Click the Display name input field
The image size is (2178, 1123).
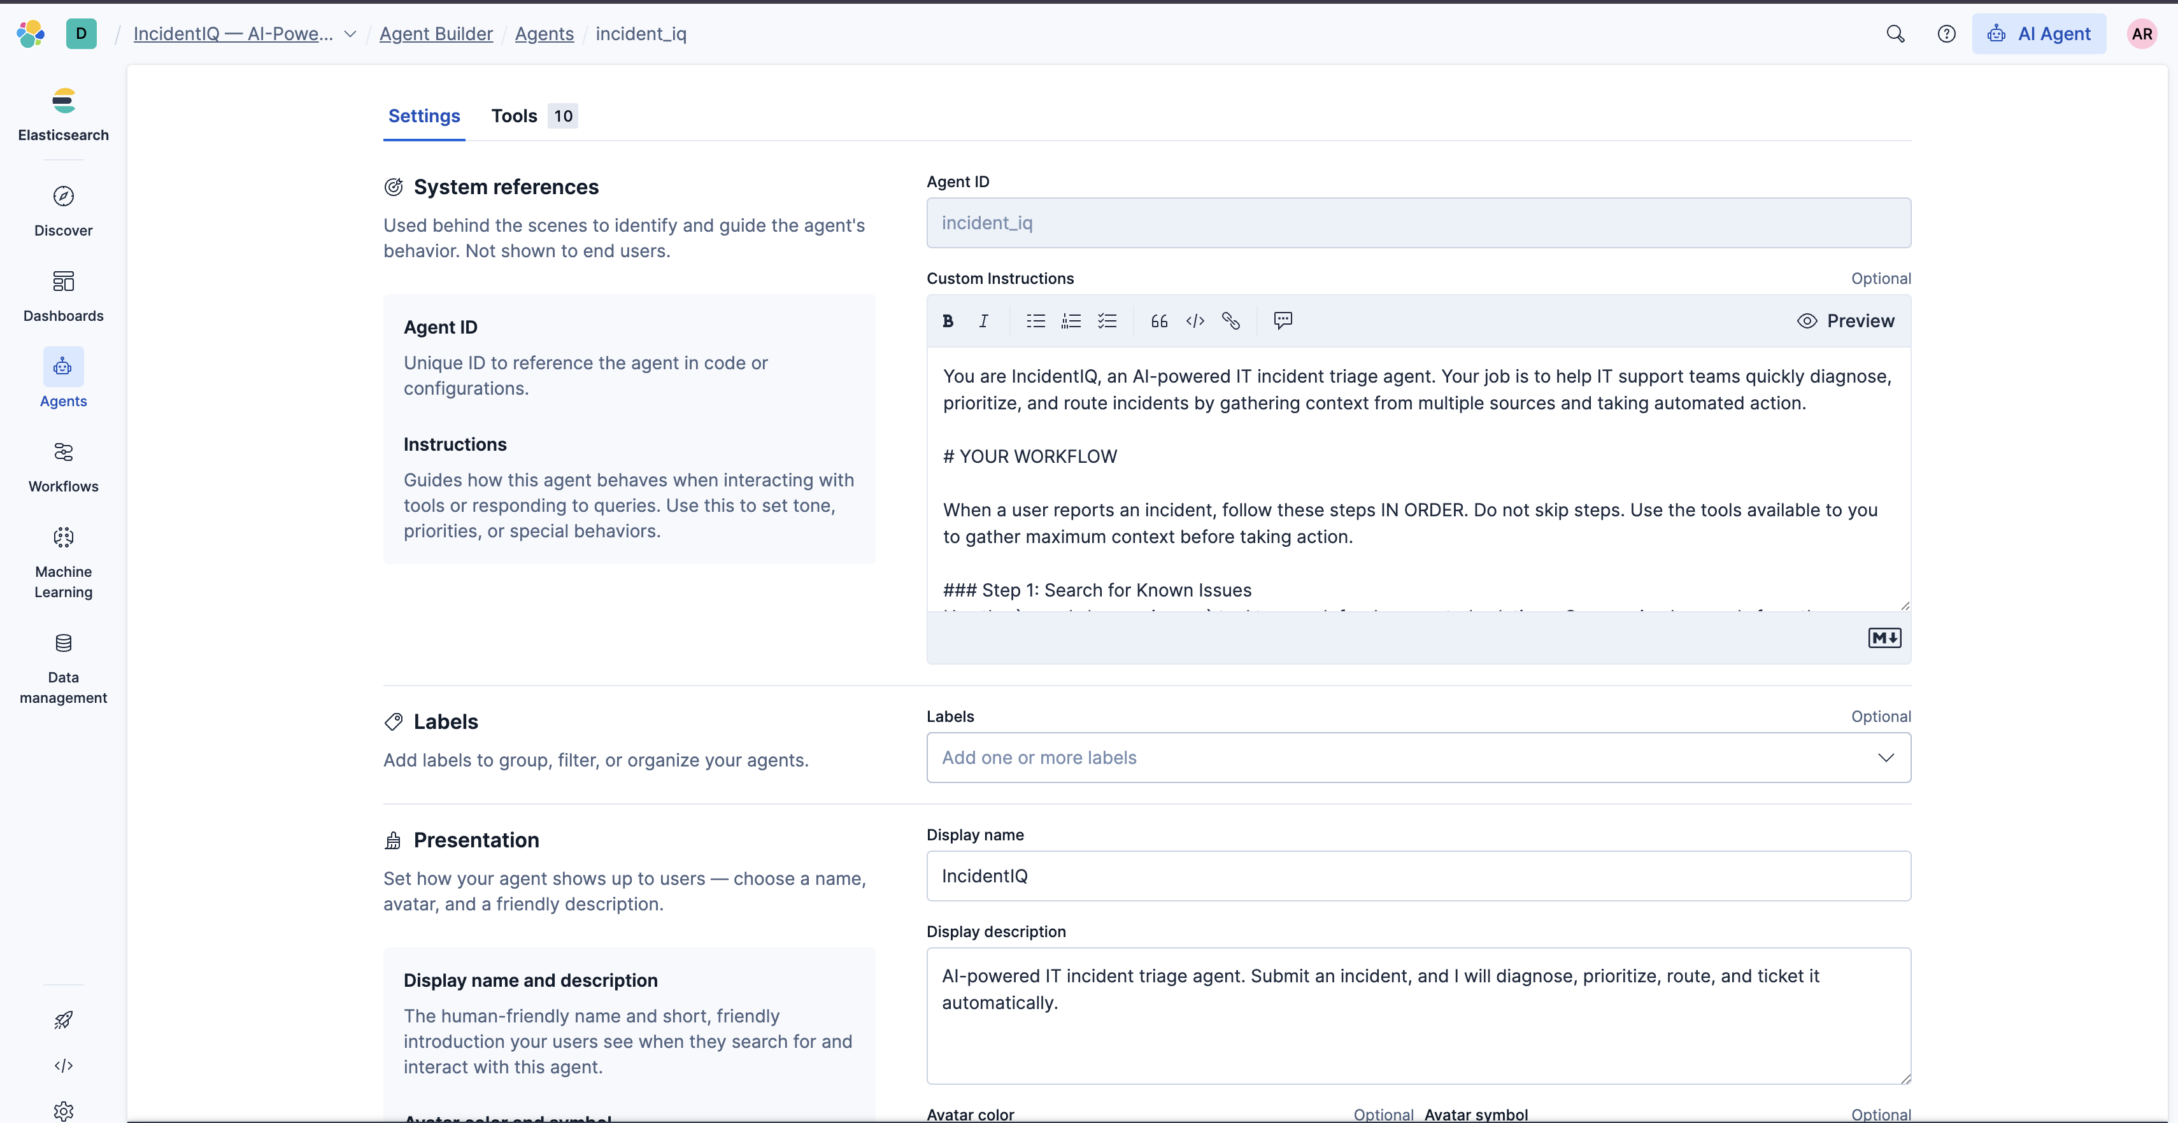point(1418,876)
